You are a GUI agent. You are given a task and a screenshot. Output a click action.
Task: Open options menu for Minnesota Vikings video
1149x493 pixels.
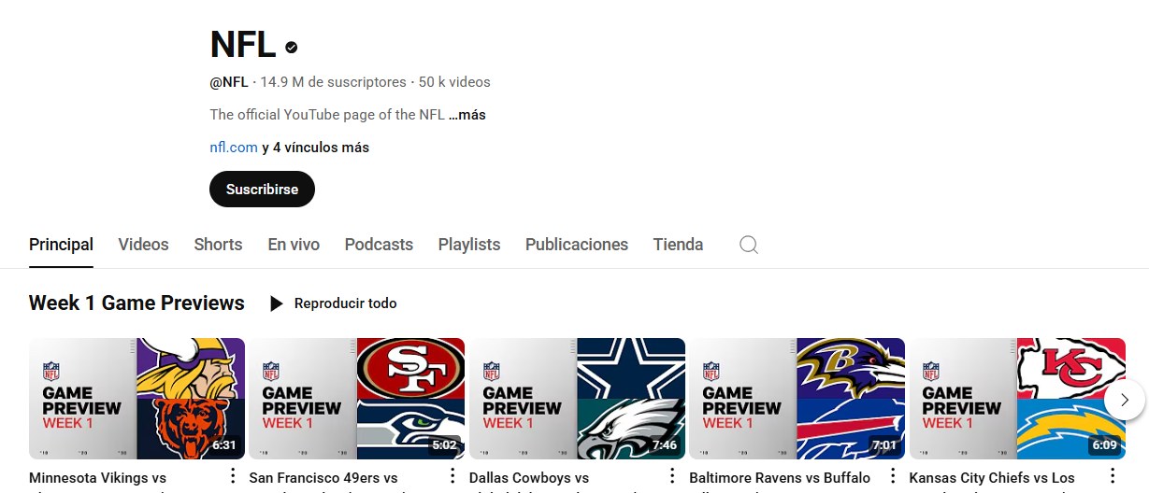pyautogui.click(x=233, y=476)
